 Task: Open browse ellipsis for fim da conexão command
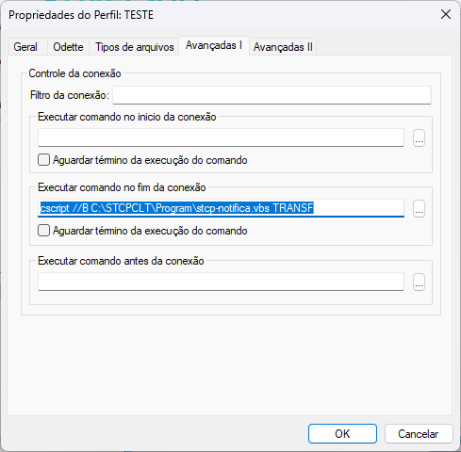[419, 208]
